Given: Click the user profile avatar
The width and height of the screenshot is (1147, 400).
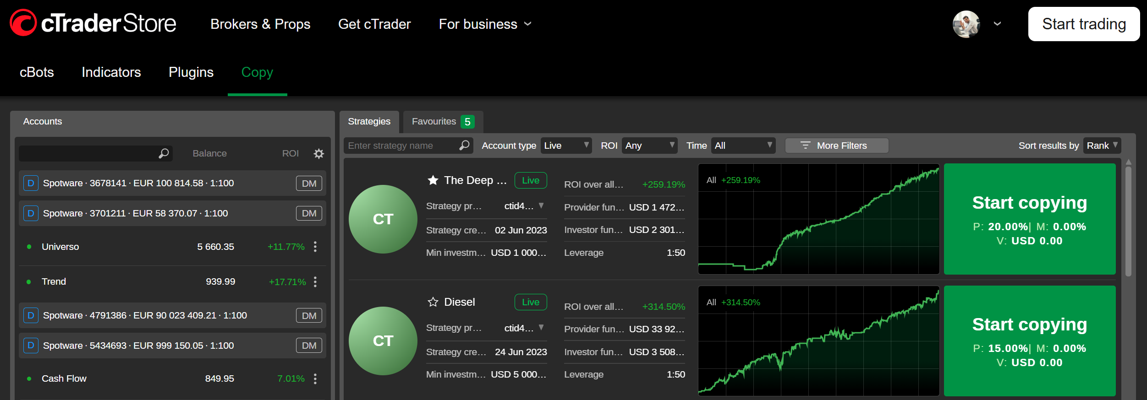Looking at the screenshot, I should (x=966, y=24).
